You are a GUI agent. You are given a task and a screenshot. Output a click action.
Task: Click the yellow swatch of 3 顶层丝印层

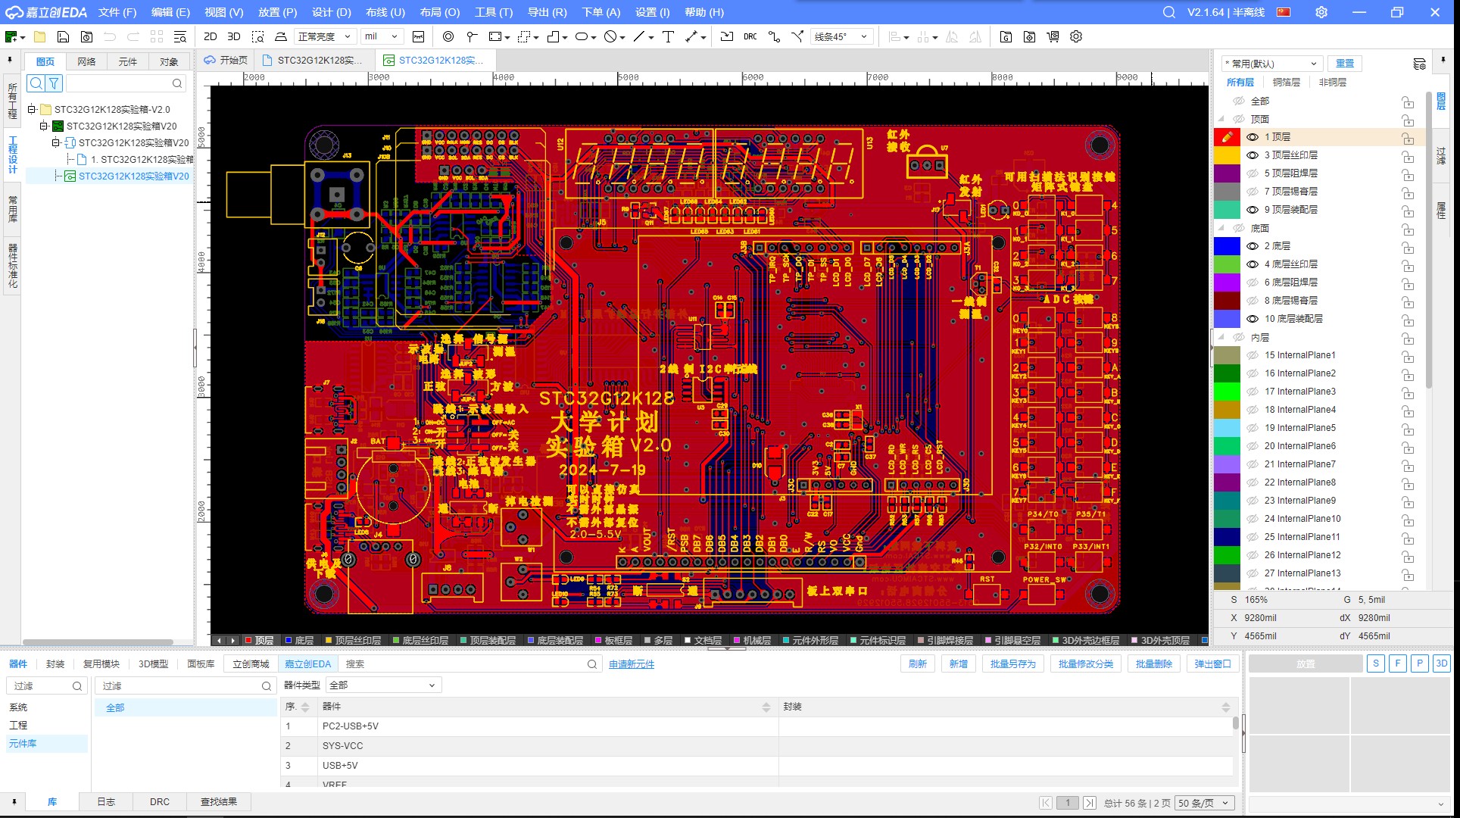tap(1227, 155)
